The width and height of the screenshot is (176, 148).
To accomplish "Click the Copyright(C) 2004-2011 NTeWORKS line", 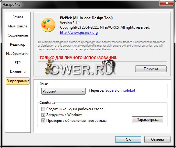I will [105, 27].
